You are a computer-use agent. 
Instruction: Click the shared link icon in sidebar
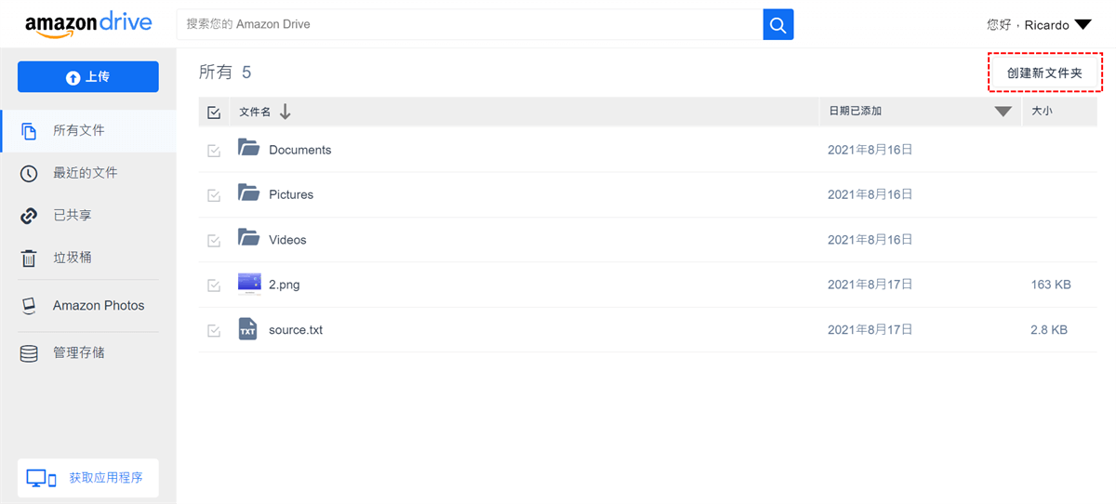point(29,216)
